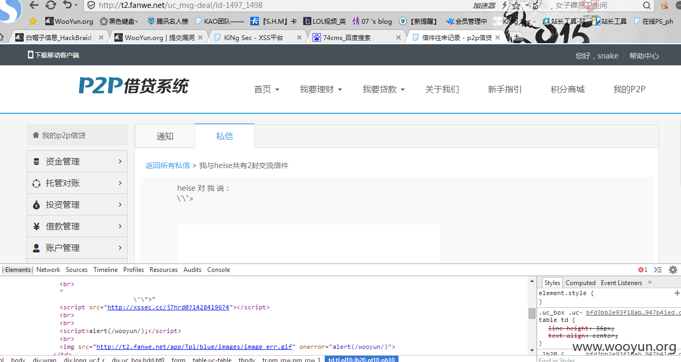Switch to the Computed styles tab
Screen dimensions: 681x362
point(581,283)
